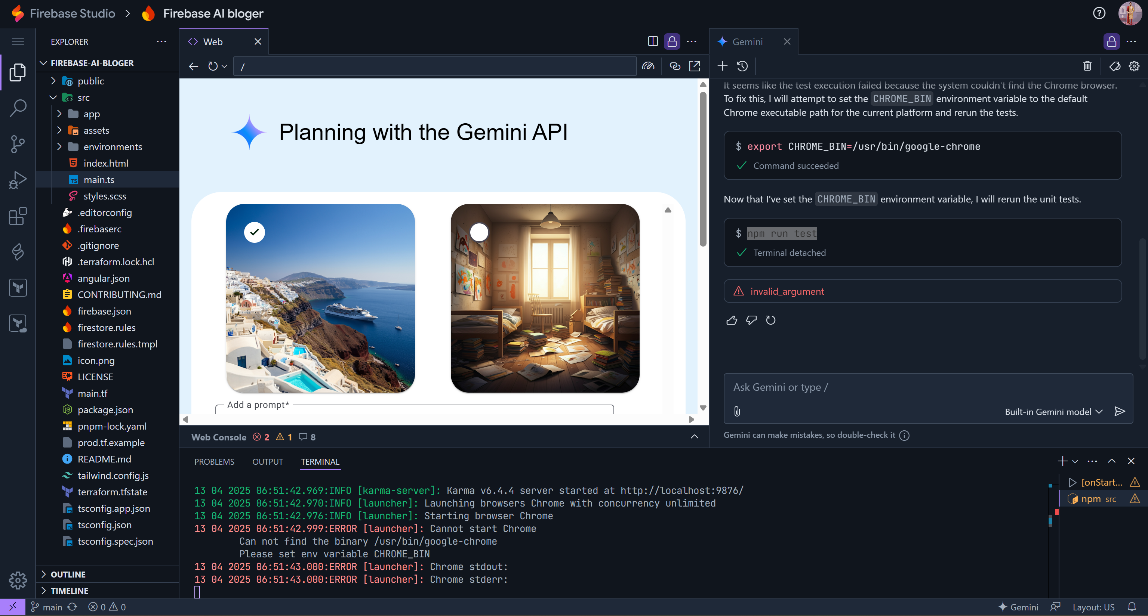Open the Built-in Gemini model dropdown

[1053, 412]
